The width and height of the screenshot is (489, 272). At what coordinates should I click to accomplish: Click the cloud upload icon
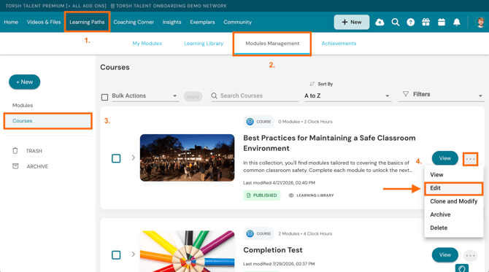(x=380, y=22)
